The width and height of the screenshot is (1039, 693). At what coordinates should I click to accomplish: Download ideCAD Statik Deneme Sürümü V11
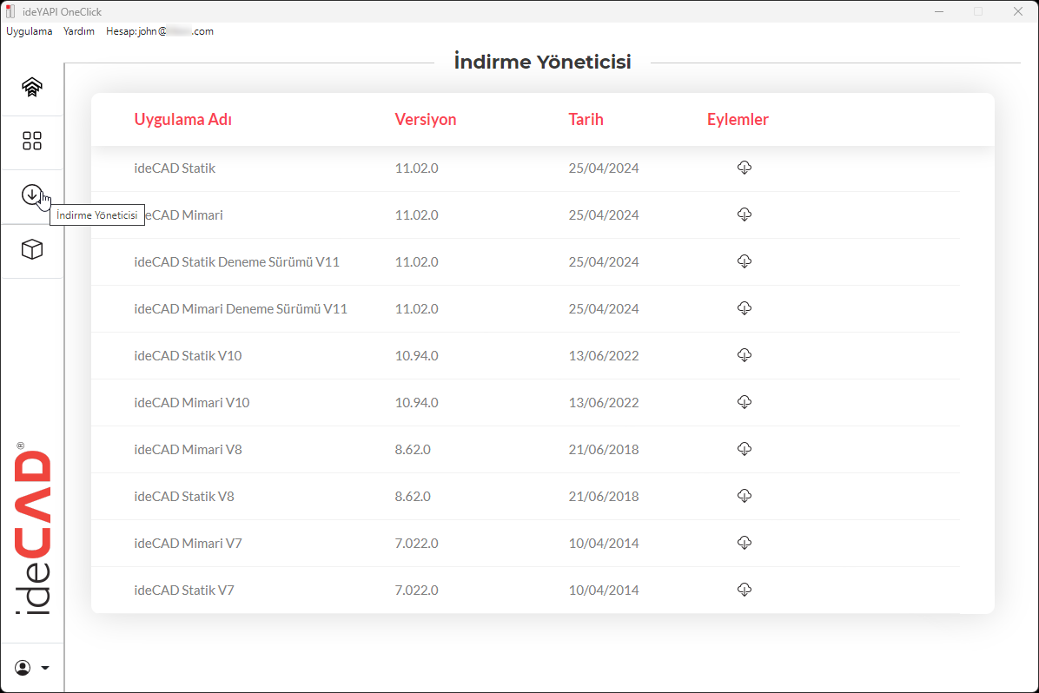coord(744,261)
